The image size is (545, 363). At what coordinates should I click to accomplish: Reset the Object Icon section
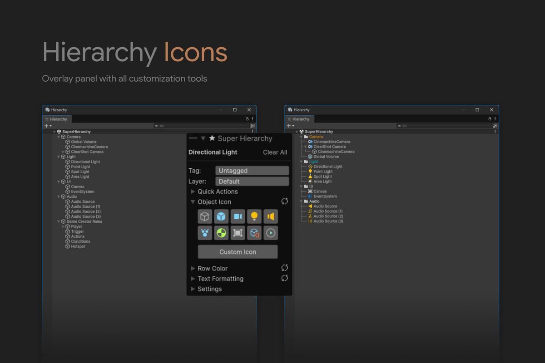(285, 201)
